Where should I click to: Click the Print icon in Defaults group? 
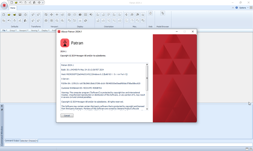pyautogui.click(x=25, y=15)
